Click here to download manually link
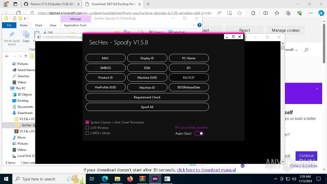The width and height of the screenshot is (327, 184). coord(206,170)
